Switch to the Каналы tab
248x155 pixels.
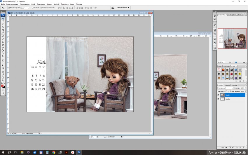coord(227,85)
